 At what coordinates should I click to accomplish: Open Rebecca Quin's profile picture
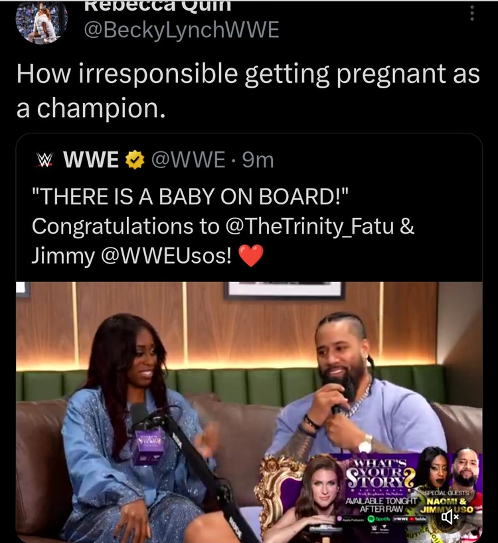point(42,23)
